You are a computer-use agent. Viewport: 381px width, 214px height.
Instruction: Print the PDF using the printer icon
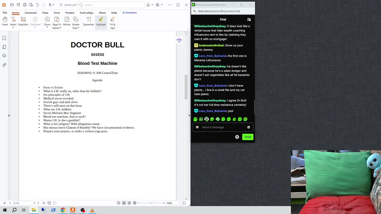[25, 5]
